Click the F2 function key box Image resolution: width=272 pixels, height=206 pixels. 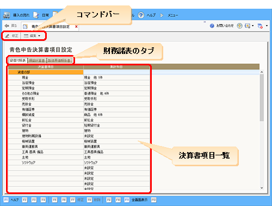[24, 200]
